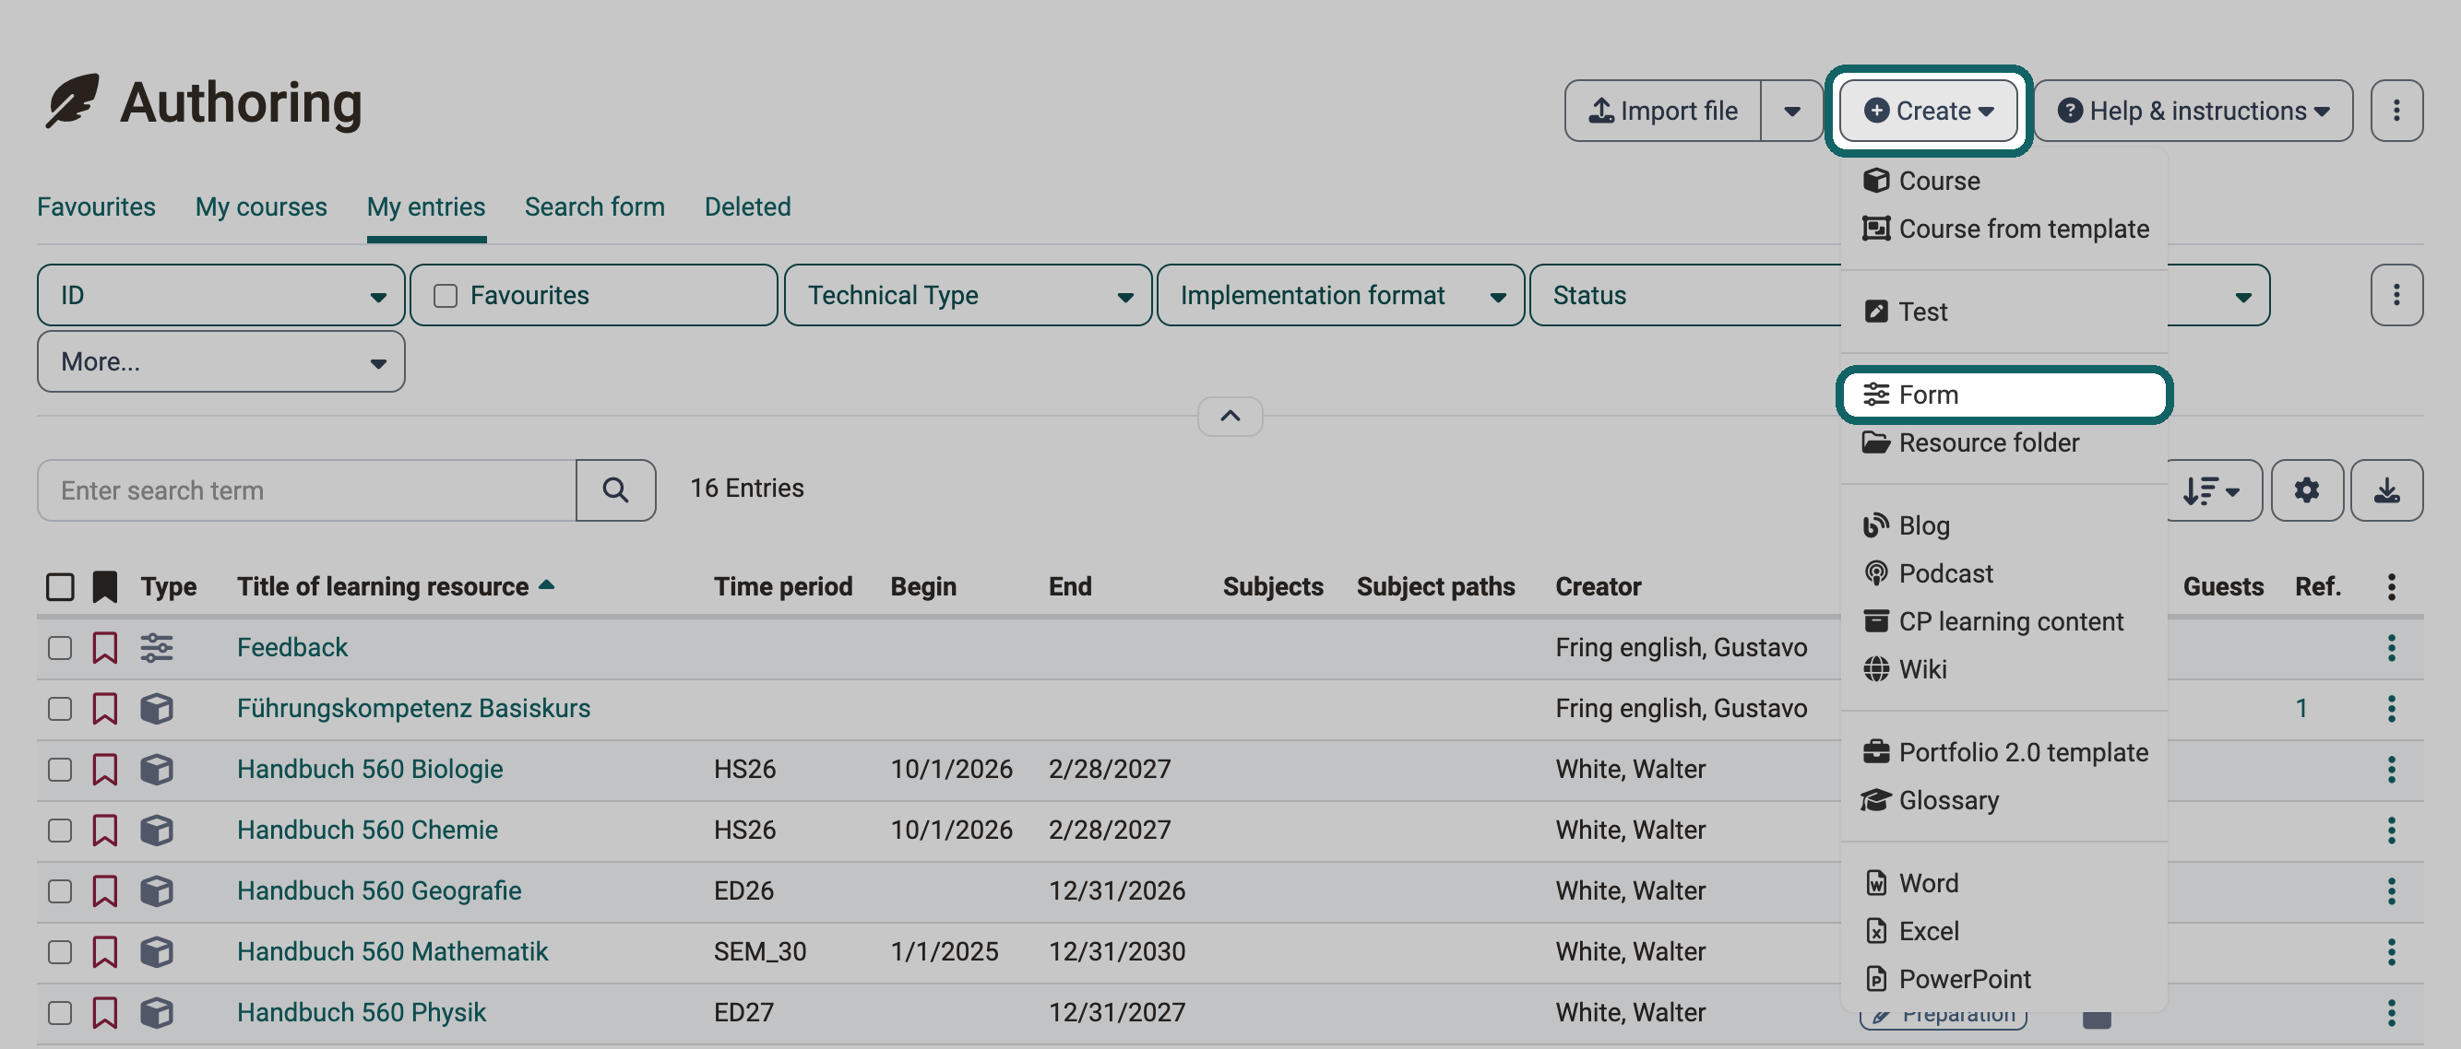Click the bookmark column header icon
2461x1049 pixels.
tap(104, 586)
